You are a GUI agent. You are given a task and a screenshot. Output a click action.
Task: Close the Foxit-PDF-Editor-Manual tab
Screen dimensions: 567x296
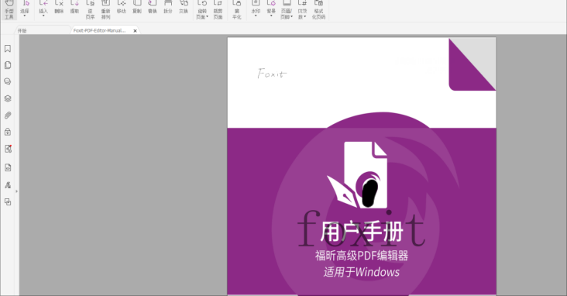pyautogui.click(x=136, y=31)
